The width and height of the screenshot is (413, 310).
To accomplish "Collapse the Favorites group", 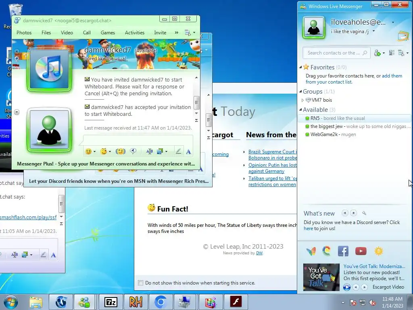I will tap(300, 67).
